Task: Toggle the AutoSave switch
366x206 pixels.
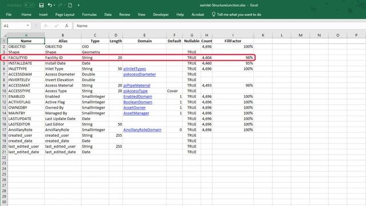Action: pos(29,5)
